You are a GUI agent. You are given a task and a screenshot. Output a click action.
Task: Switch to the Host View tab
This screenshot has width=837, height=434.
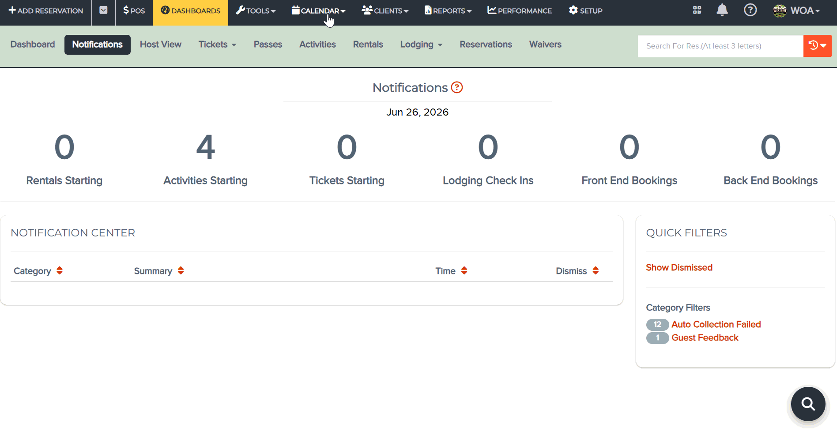(x=161, y=45)
